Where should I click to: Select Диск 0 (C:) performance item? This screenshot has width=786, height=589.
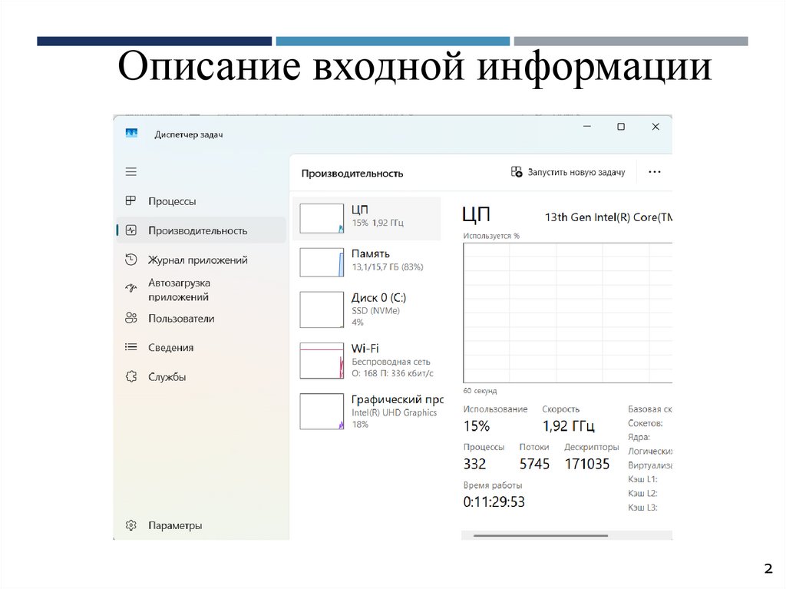click(x=367, y=309)
